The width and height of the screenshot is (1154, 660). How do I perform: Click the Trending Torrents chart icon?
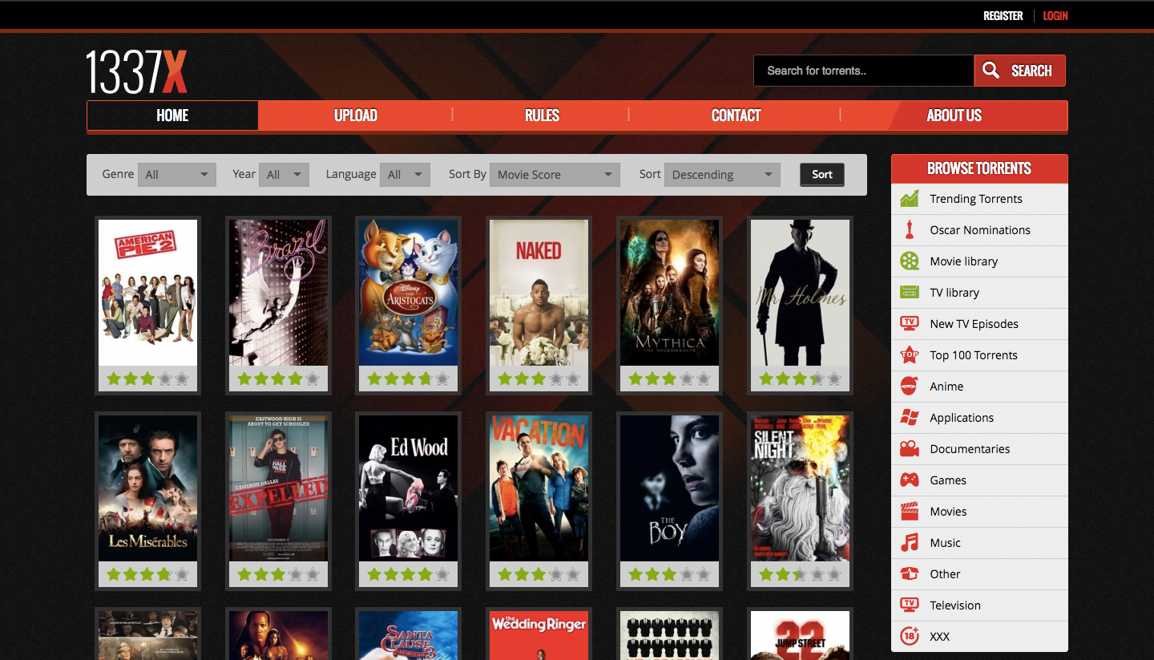tap(910, 199)
